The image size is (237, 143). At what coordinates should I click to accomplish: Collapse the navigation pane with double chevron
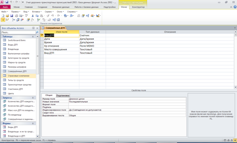point(37,28)
